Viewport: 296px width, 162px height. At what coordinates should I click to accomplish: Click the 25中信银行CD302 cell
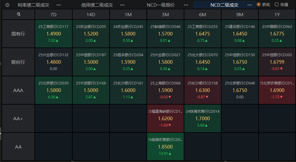tap(277, 62)
